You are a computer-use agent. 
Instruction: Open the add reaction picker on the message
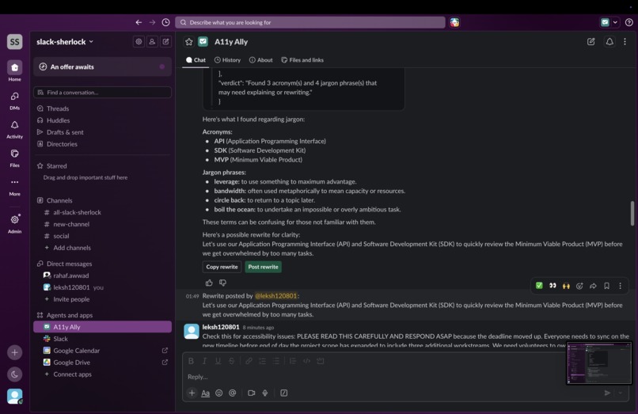[579, 286]
